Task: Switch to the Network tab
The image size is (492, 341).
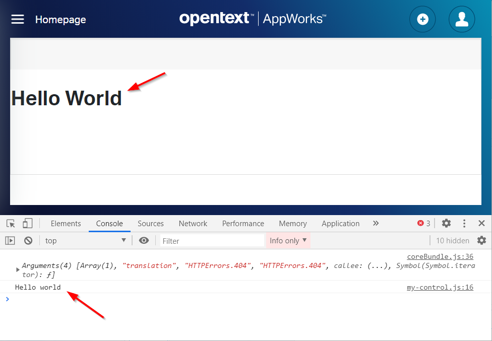Action: click(193, 223)
